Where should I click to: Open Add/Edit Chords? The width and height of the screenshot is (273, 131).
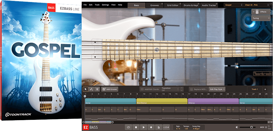pos(150,89)
